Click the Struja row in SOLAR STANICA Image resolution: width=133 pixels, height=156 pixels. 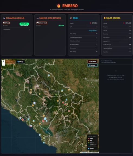tap(117, 30)
